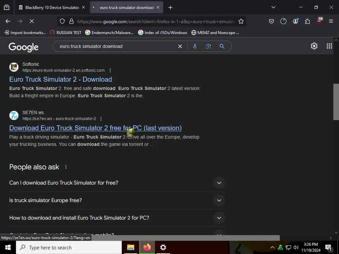Switch to BlackBerry 10 Device Simulator tab
The image size is (339, 254).
(52, 8)
